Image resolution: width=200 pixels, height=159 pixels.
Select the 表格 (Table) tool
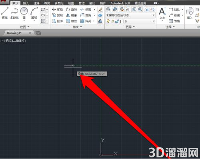tap(174, 21)
